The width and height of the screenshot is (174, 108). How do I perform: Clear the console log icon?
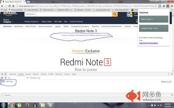(2, 78)
